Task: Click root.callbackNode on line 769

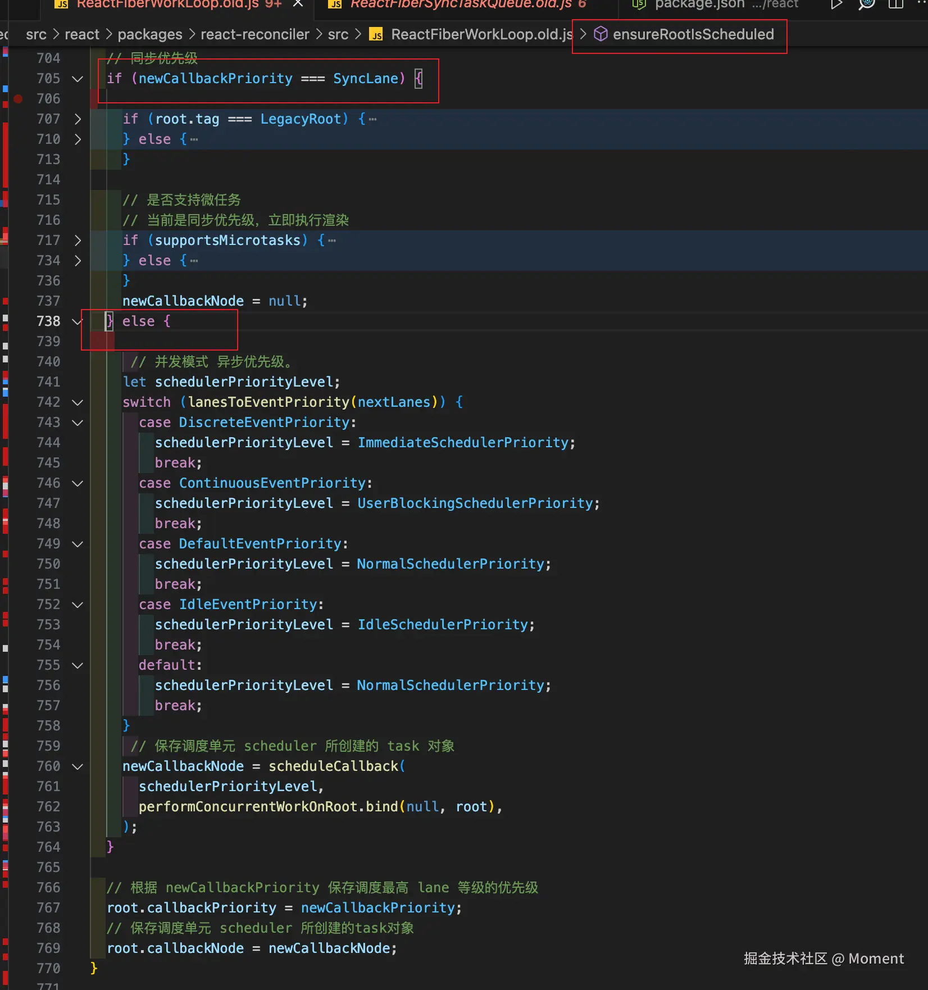Action: (x=175, y=948)
